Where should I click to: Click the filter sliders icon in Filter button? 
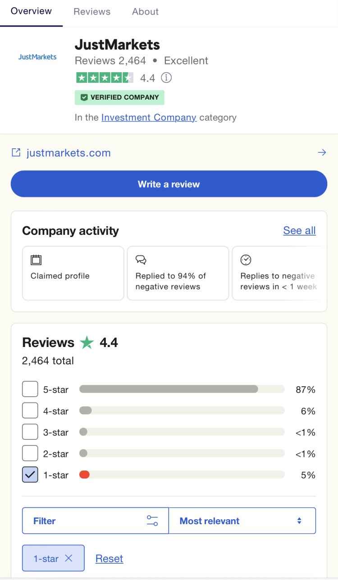coord(153,520)
